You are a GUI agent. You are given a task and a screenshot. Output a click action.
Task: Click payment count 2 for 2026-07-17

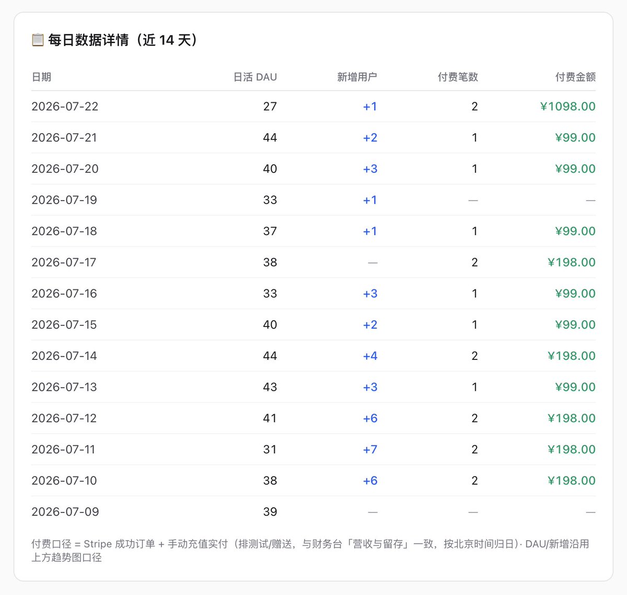click(x=474, y=262)
